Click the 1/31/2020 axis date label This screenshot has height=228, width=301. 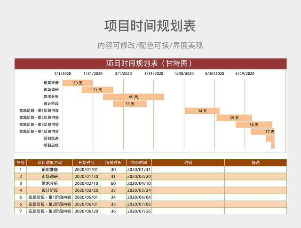pos(93,74)
